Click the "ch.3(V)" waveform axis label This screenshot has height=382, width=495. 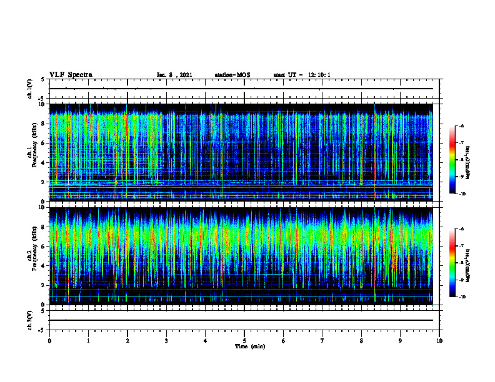pyautogui.click(x=29, y=320)
